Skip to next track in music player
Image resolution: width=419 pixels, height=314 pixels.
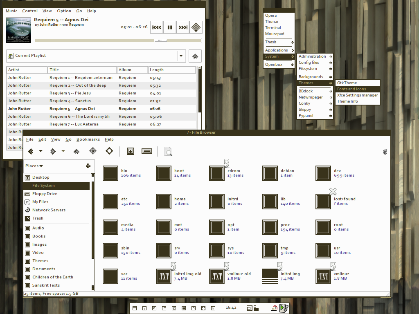[x=183, y=27]
